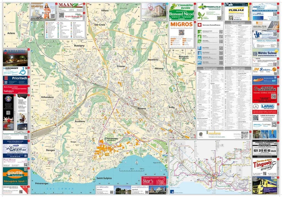Image resolution: width=282 pixels, height=197 pixels.
Task: Click the red Valentine friteuse ad
Action: (15, 89)
